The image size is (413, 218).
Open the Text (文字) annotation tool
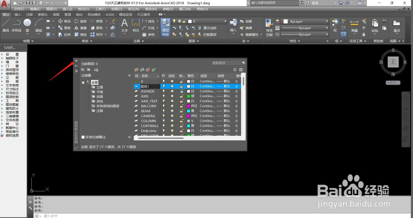[125, 25]
